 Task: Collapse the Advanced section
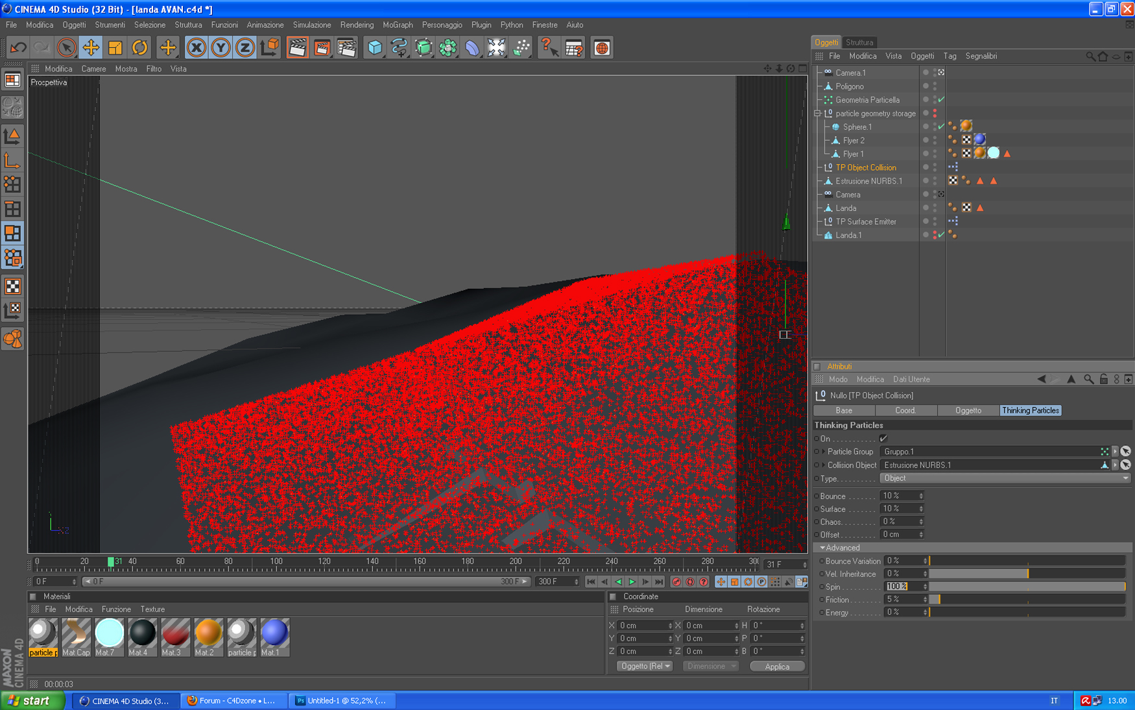822,548
